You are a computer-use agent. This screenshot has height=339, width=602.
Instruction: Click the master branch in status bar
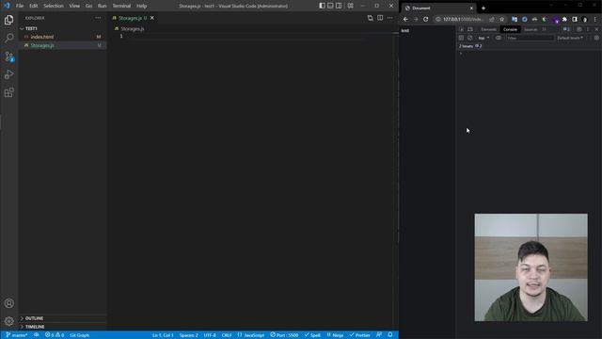pyautogui.click(x=17, y=335)
